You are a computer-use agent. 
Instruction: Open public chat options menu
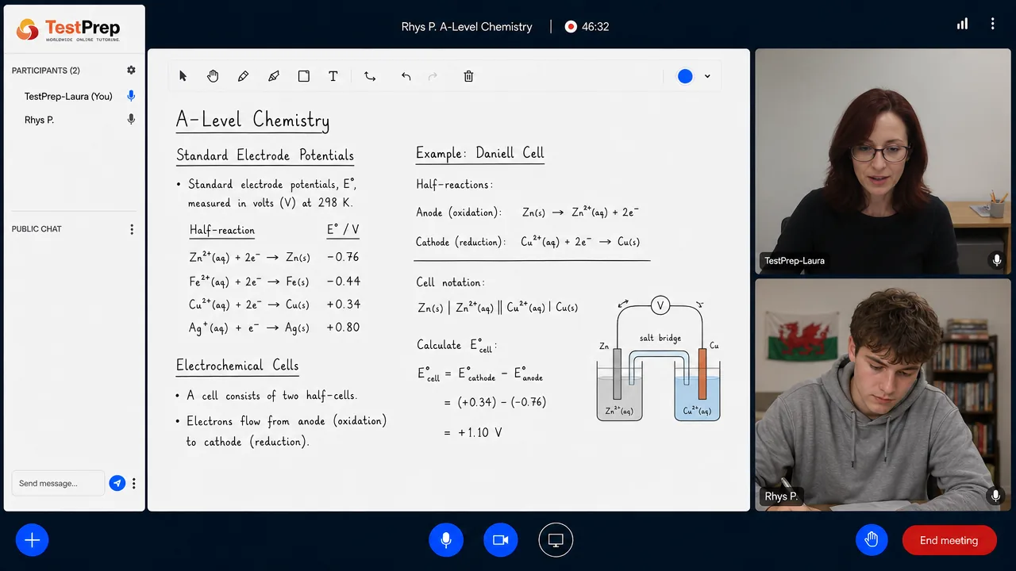(132, 229)
